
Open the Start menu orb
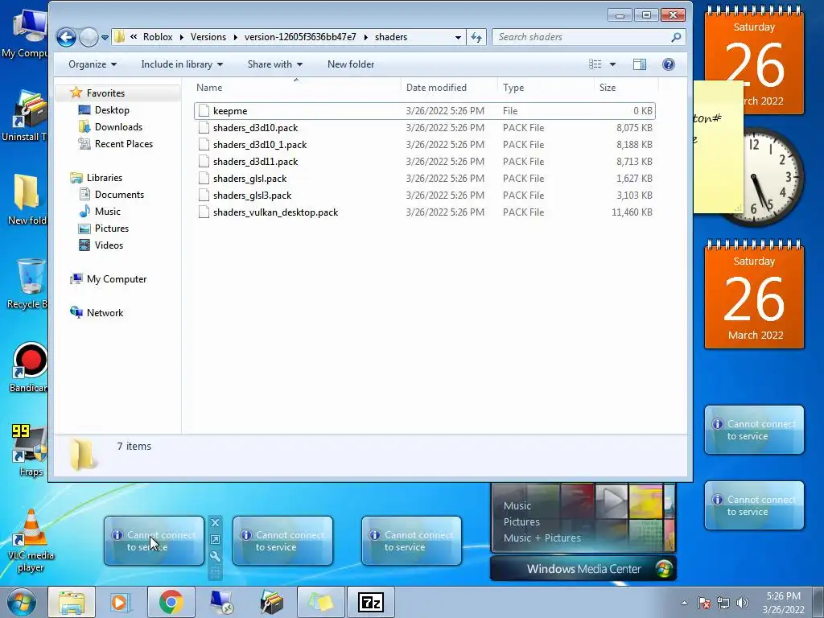(21, 603)
